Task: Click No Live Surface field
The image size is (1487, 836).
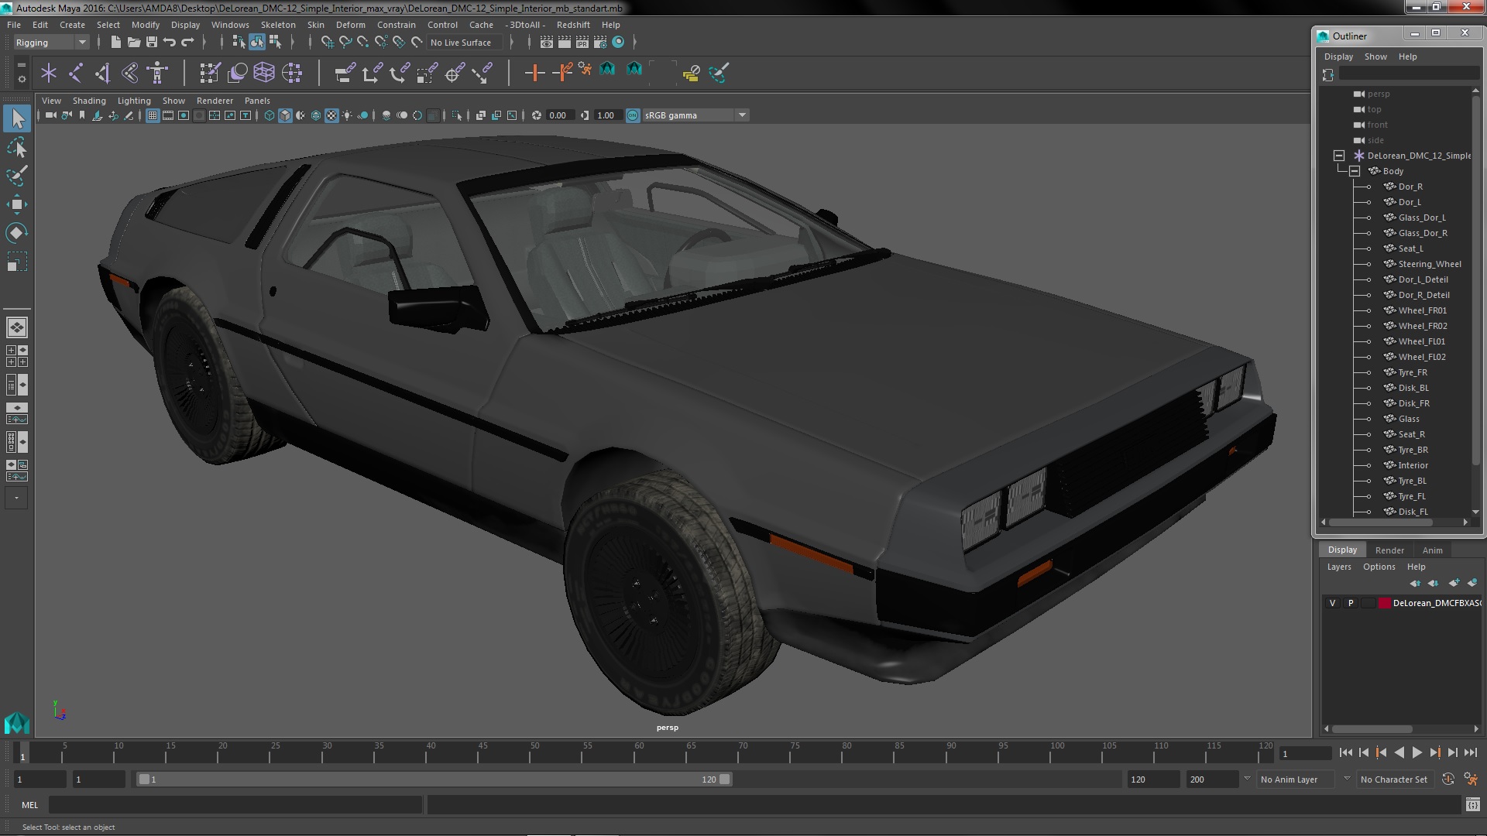Action: pos(465,43)
